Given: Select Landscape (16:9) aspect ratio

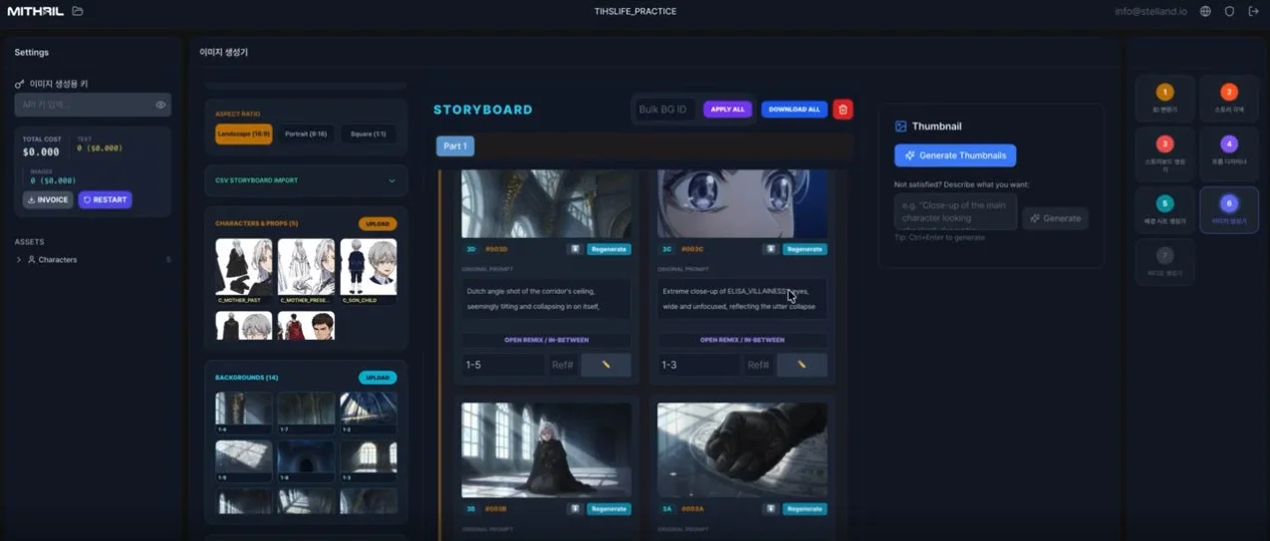Looking at the screenshot, I should pyautogui.click(x=243, y=134).
